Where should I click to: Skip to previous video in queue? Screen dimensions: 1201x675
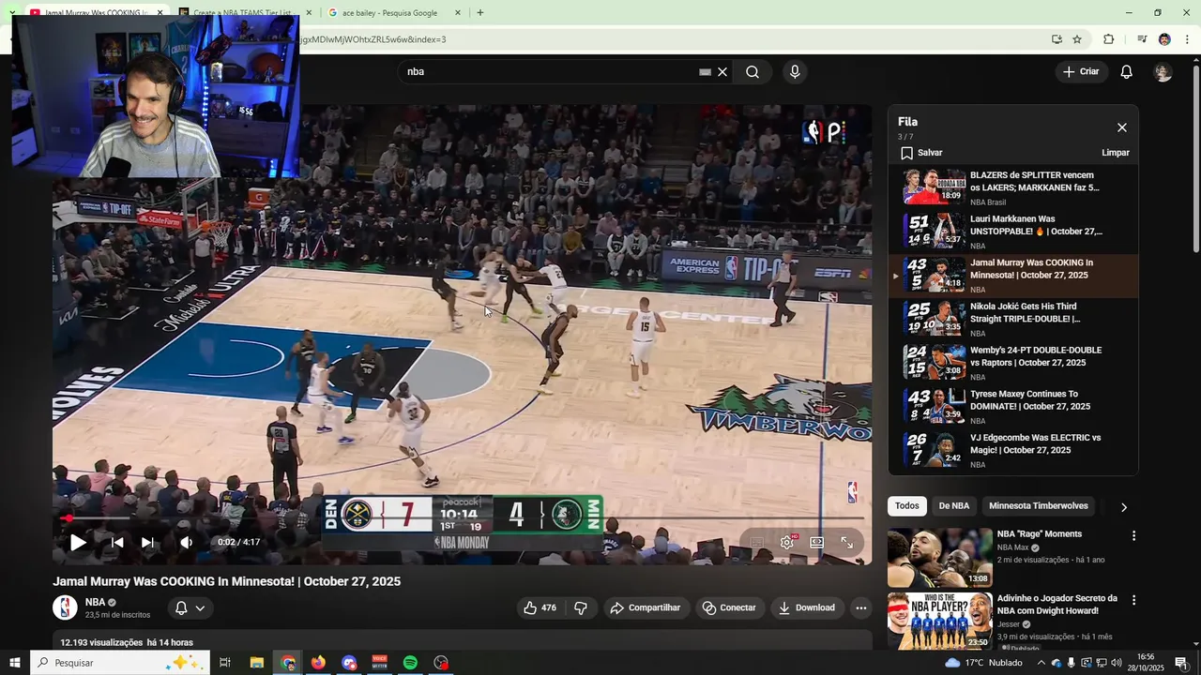(117, 542)
